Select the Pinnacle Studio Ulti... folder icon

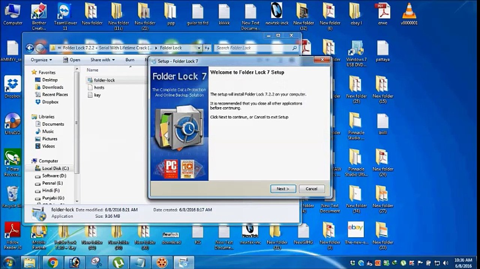pos(356,163)
